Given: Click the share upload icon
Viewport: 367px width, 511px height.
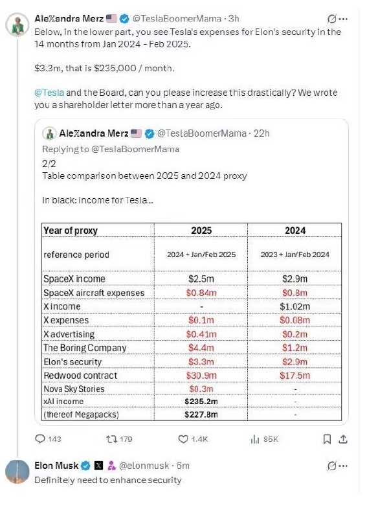Looking at the screenshot, I should click(x=343, y=439).
